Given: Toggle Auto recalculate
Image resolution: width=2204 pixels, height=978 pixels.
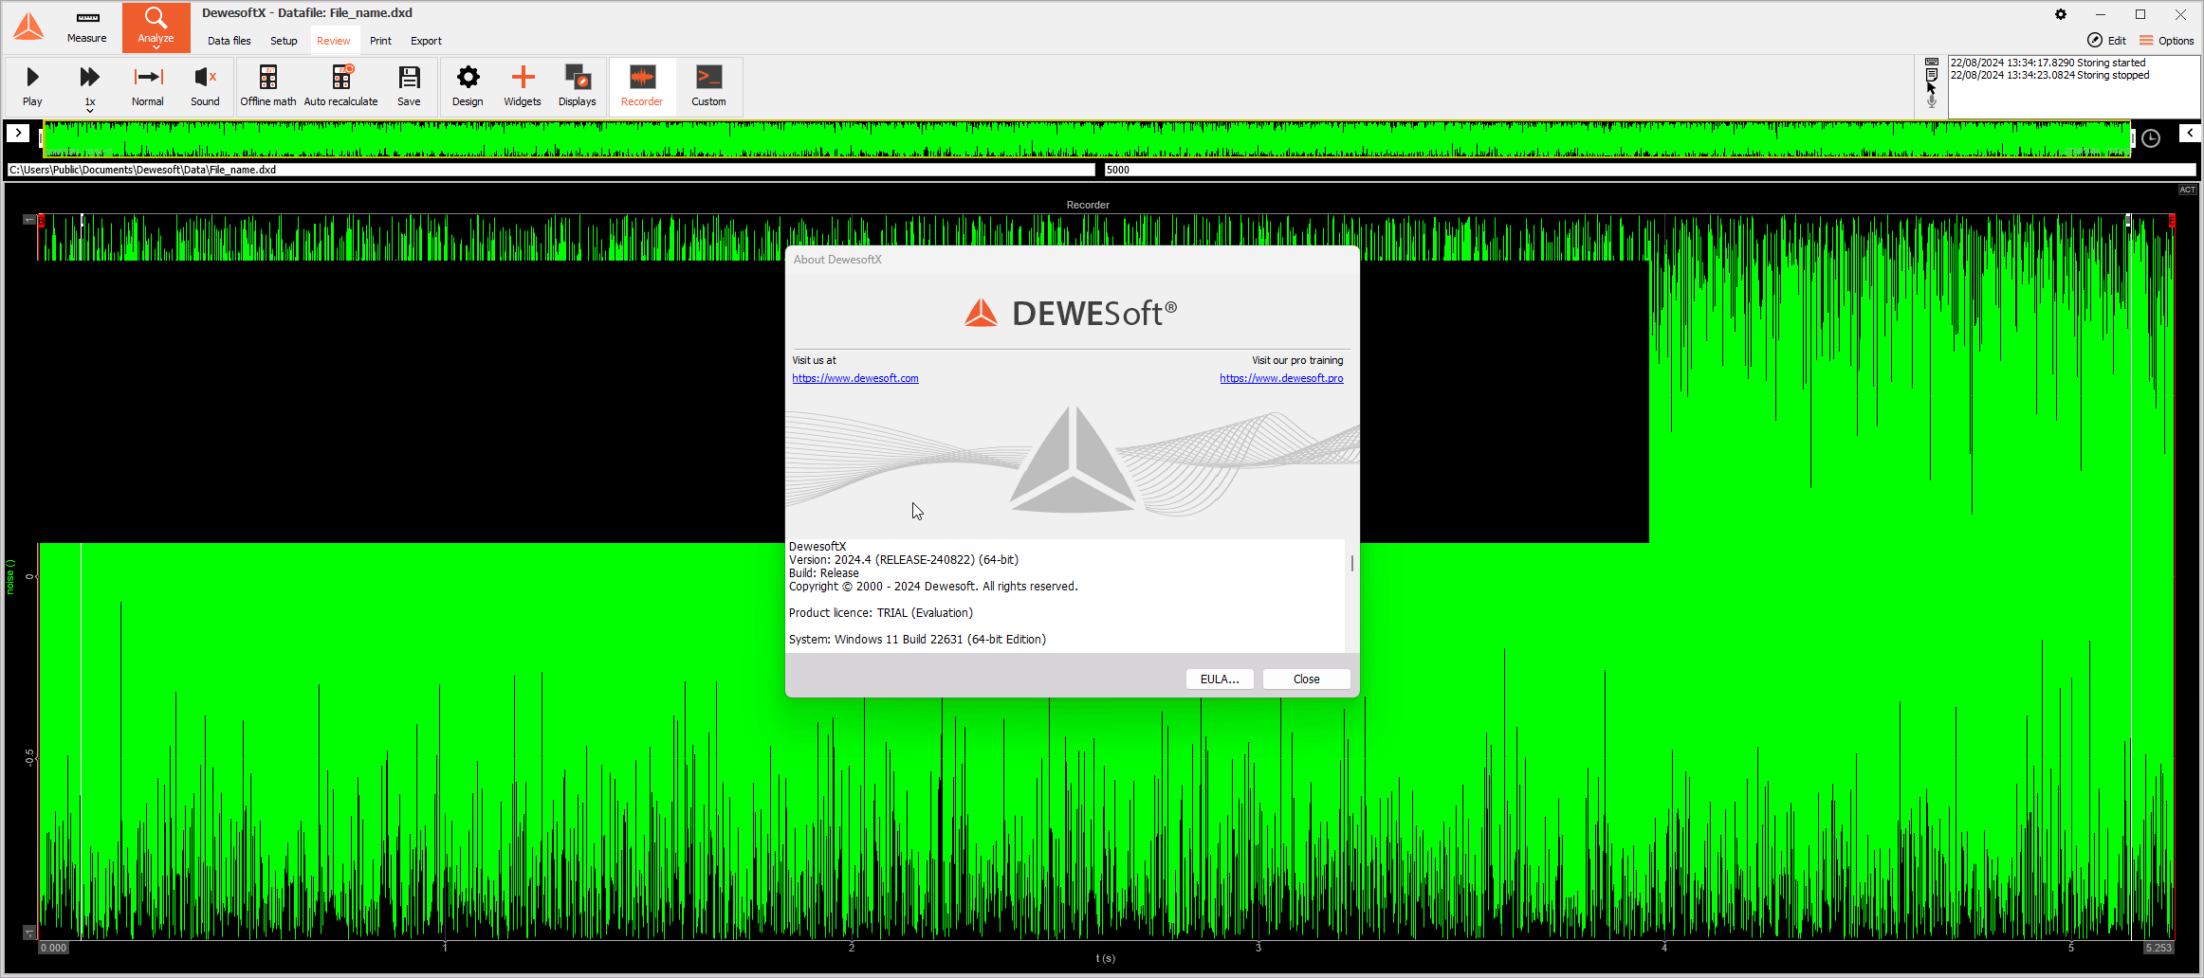Looking at the screenshot, I should point(340,85).
